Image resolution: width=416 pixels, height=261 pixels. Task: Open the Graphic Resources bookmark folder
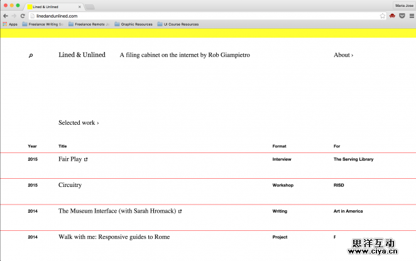point(133,24)
